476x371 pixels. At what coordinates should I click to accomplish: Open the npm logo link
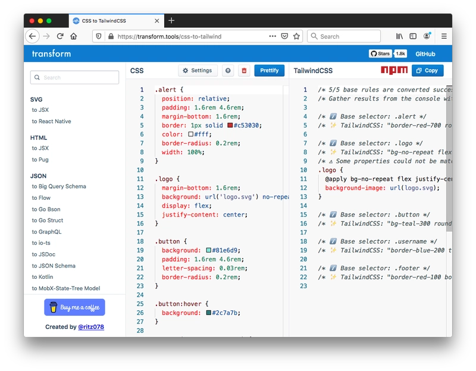coord(394,70)
